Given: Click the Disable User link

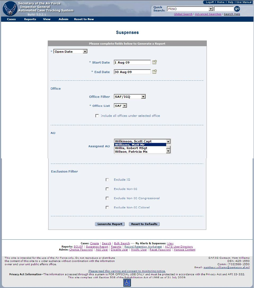Looking at the screenshot, I should (x=119, y=250).
